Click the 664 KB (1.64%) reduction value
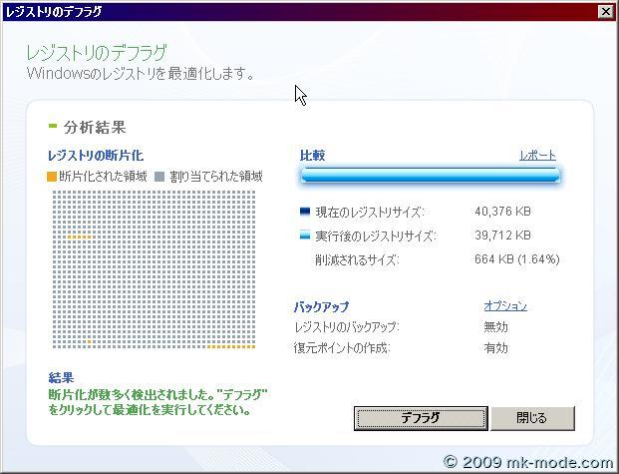Screen dimensions: 619x474 tap(517, 260)
